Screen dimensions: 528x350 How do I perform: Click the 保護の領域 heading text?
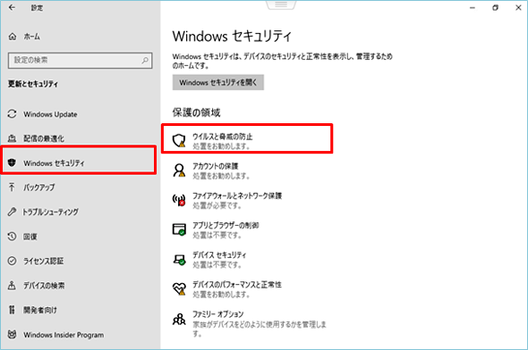pyautogui.click(x=196, y=112)
